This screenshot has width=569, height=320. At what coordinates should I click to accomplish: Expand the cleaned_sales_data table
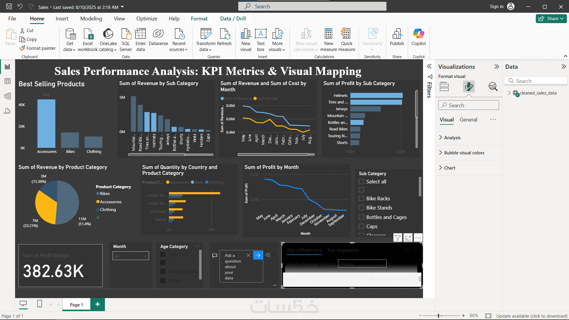pyautogui.click(x=509, y=93)
